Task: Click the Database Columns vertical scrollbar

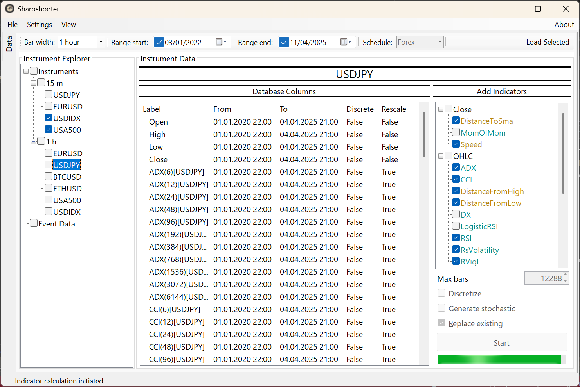Action: pos(423,135)
